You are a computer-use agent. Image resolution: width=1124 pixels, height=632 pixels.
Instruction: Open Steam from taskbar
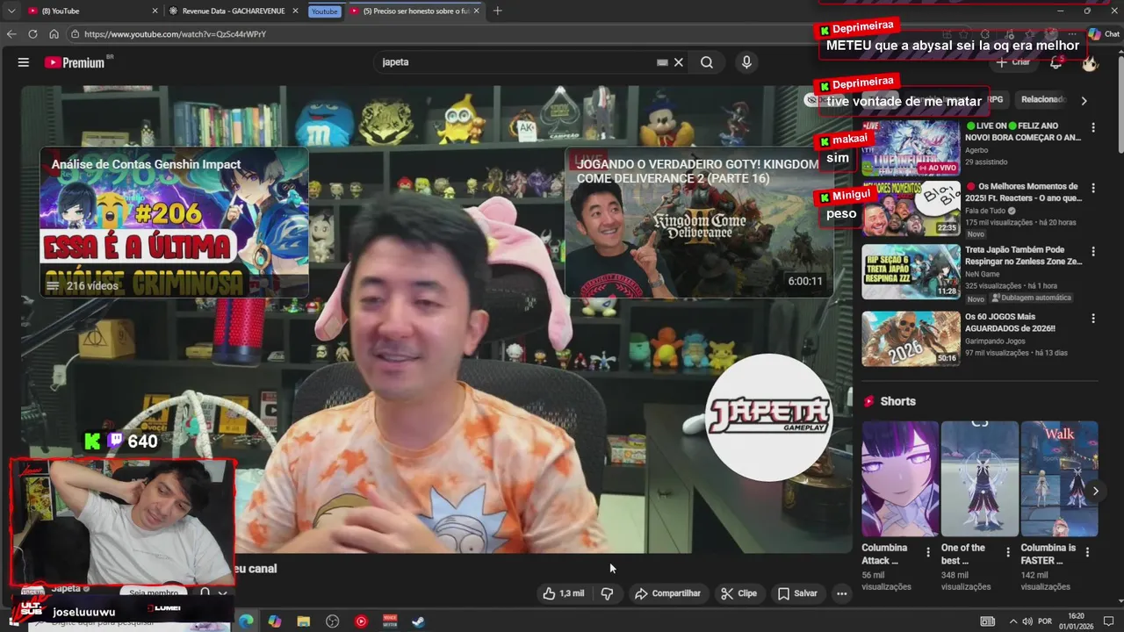pos(419,621)
